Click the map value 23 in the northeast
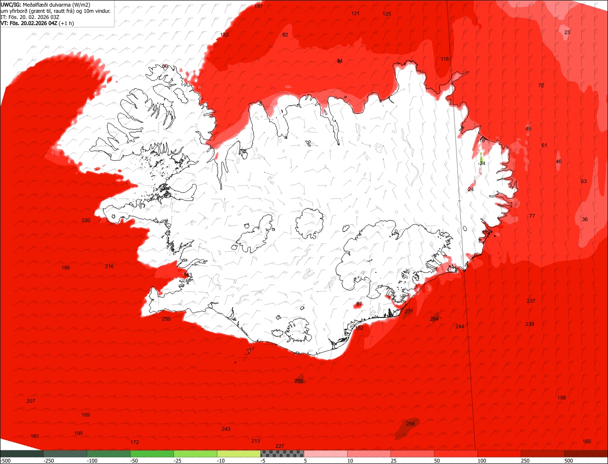Image resolution: width=608 pixels, height=464 pixels. point(567,32)
